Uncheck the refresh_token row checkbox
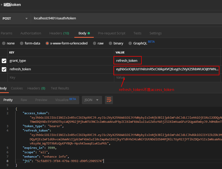 click(x=4, y=69)
